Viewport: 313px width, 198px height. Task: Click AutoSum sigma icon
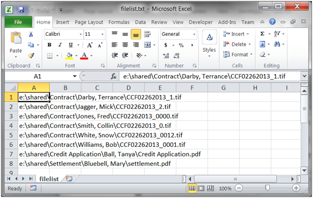click(x=262, y=34)
